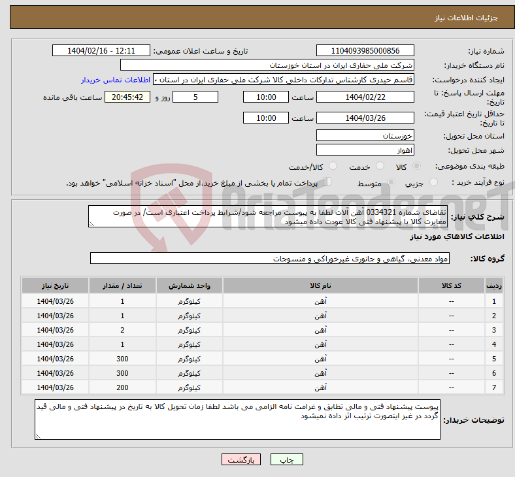Image resolution: width=515 pixels, height=477 pixels.
Task: Click date 1404/03/26 in row 4
Action: tap(55, 344)
